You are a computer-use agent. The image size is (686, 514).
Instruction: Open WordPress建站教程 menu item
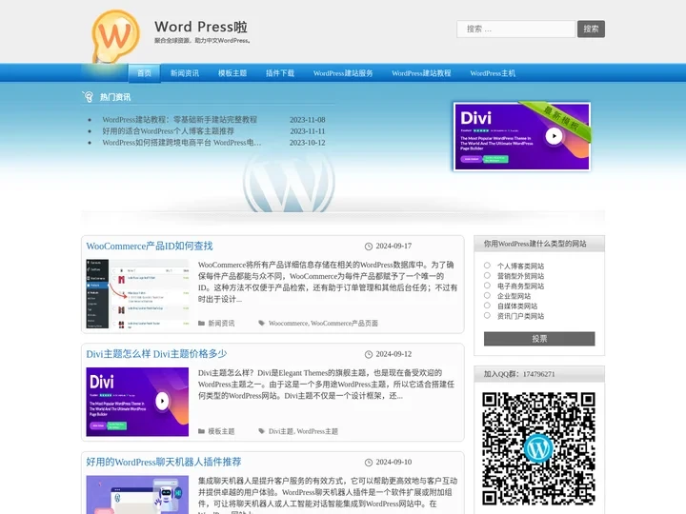click(421, 73)
